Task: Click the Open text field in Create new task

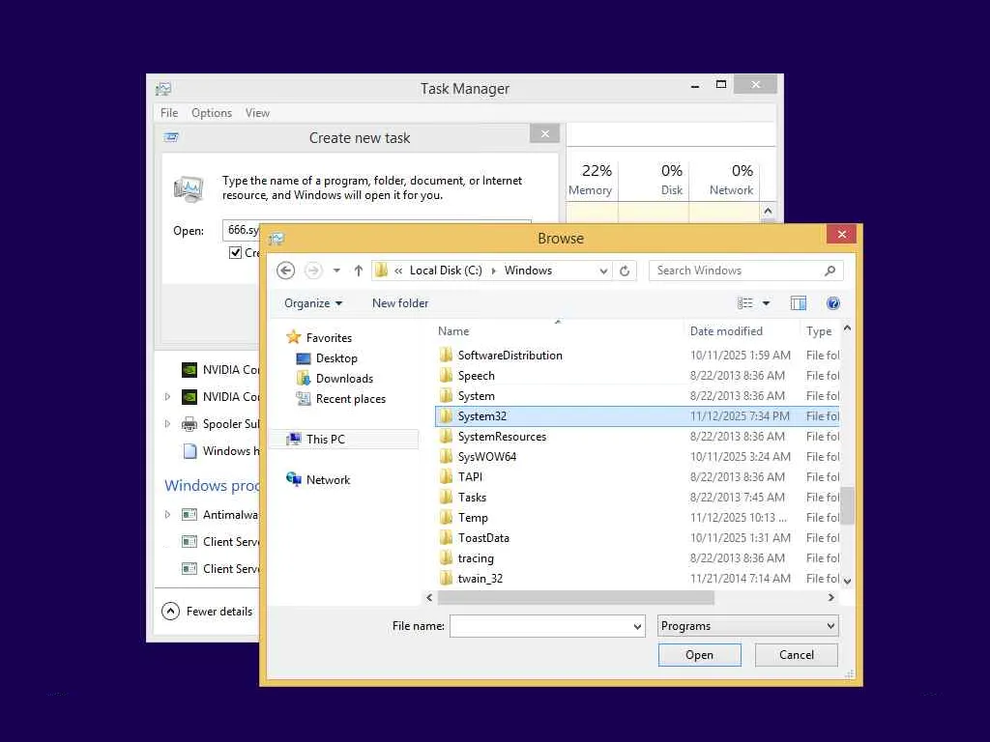Action: 241,230
